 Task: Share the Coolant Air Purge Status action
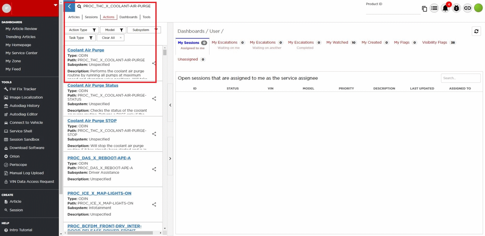154,99
